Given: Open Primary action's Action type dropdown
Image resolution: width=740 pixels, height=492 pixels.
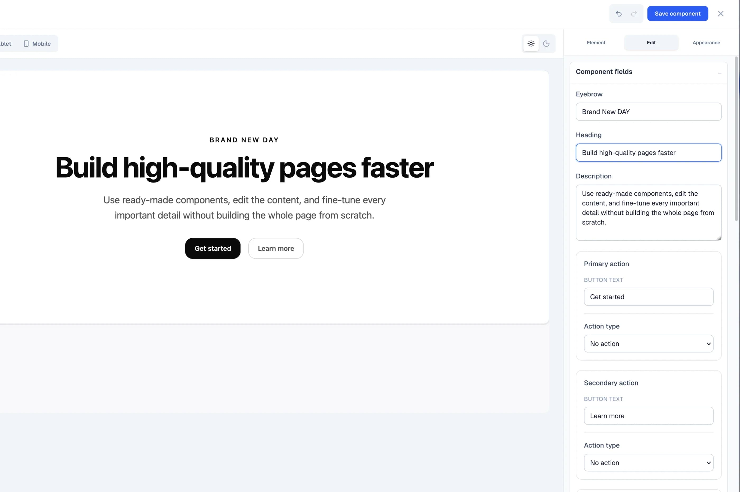Looking at the screenshot, I should (648, 344).
